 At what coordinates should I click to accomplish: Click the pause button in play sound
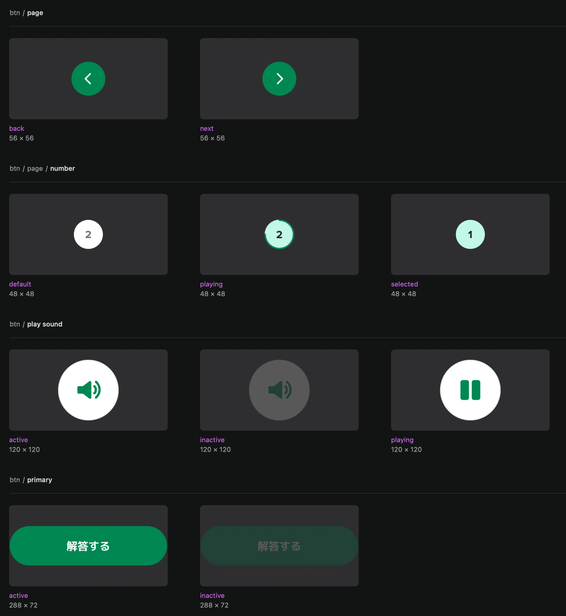click(470, 390)
